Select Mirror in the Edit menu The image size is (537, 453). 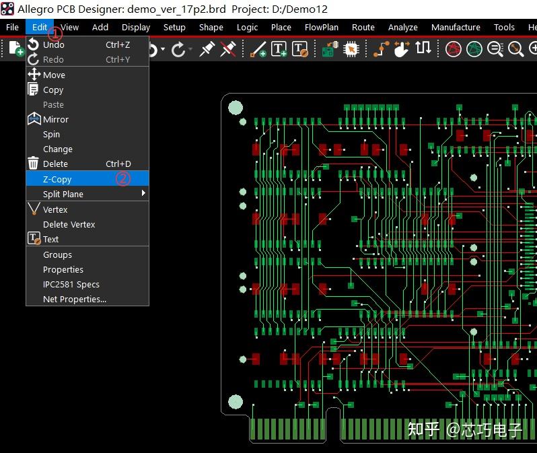pyautogui.click(x=56, y=119)
